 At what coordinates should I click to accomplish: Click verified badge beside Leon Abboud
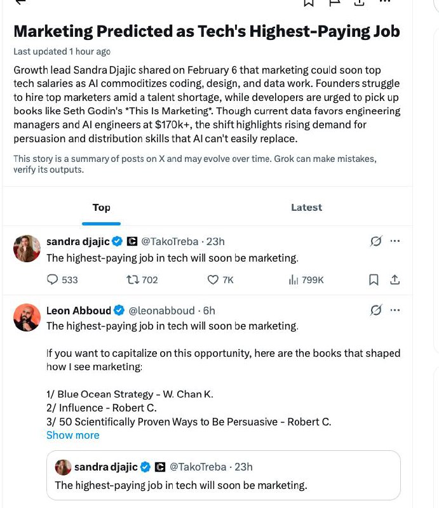pyautogui.click(x=119, y=311)
